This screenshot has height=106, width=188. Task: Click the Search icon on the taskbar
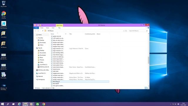[8, 104]
